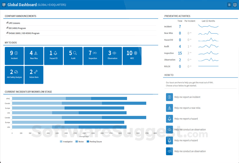
Task: Start the 'Help me report a near miss' tour
Action: [x=187, y=108]
